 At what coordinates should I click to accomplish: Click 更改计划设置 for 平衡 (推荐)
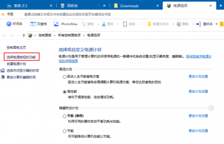(198, 116)
